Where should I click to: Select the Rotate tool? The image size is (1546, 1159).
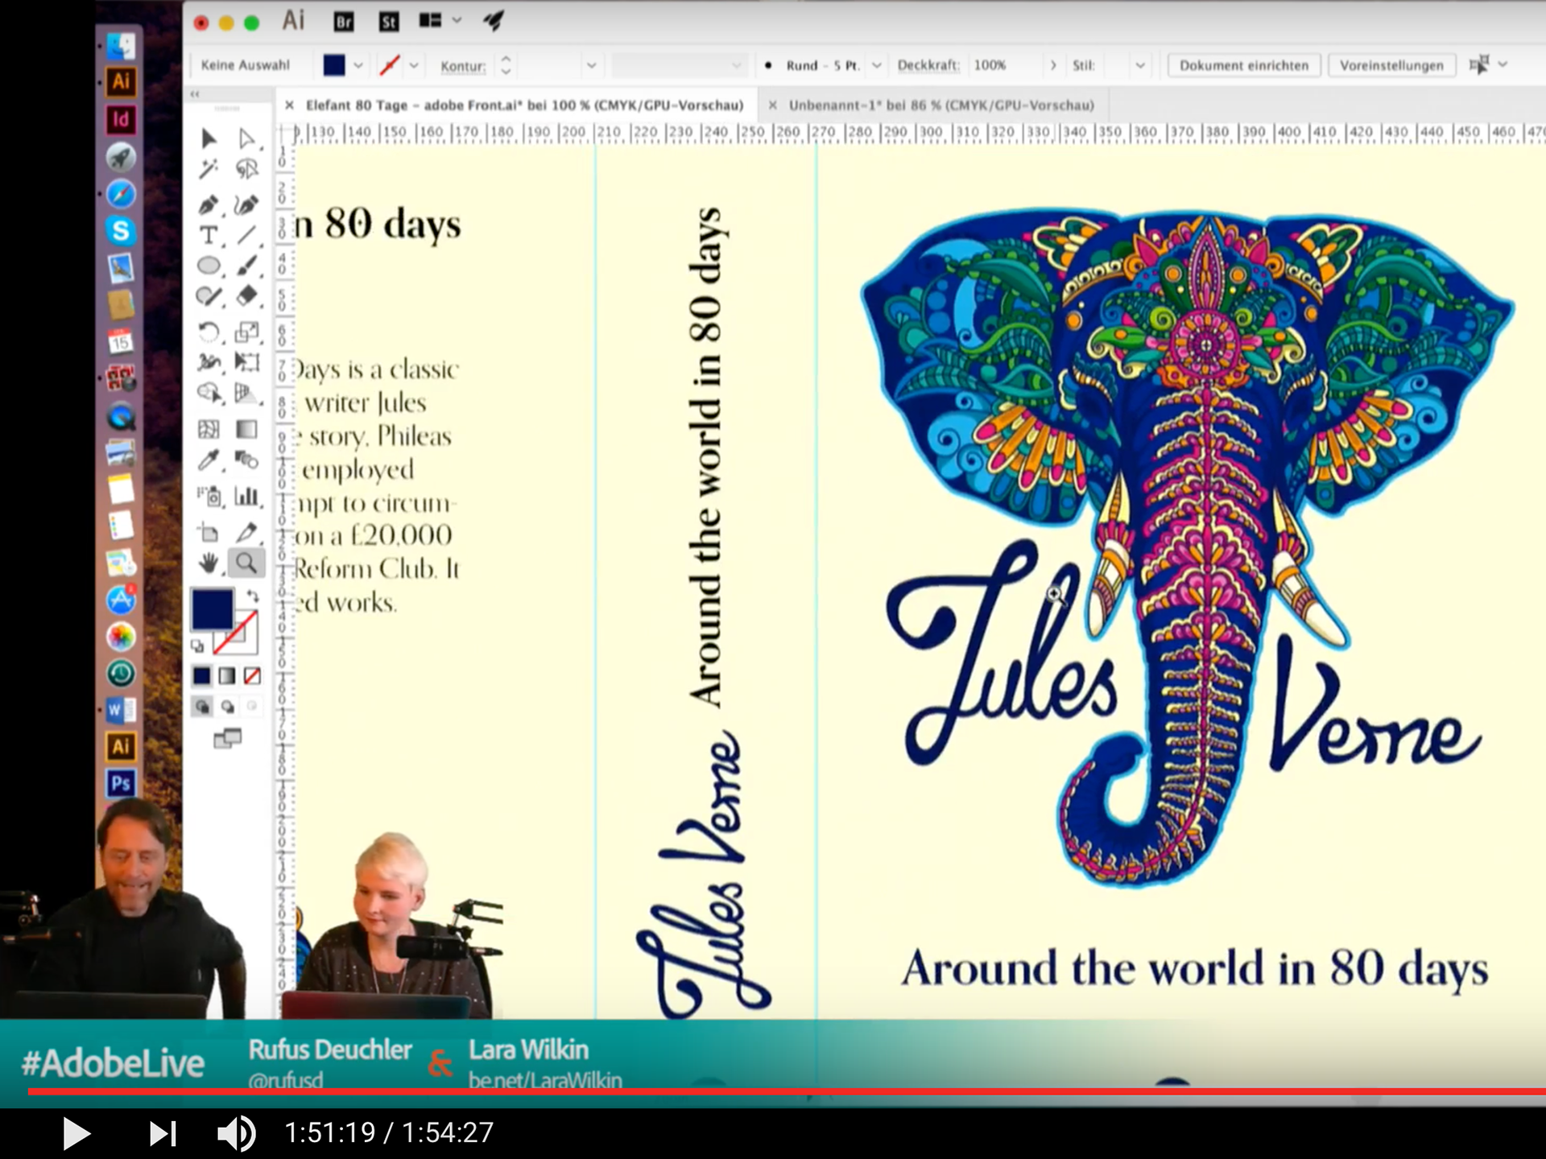209,332
